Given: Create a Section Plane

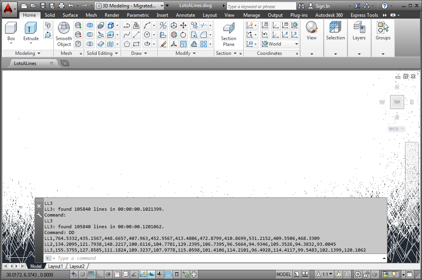Looking at the screenshot, I should tap(229, 34).
